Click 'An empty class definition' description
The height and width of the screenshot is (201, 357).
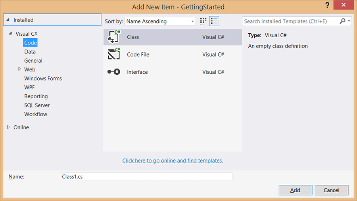[278, 46]
